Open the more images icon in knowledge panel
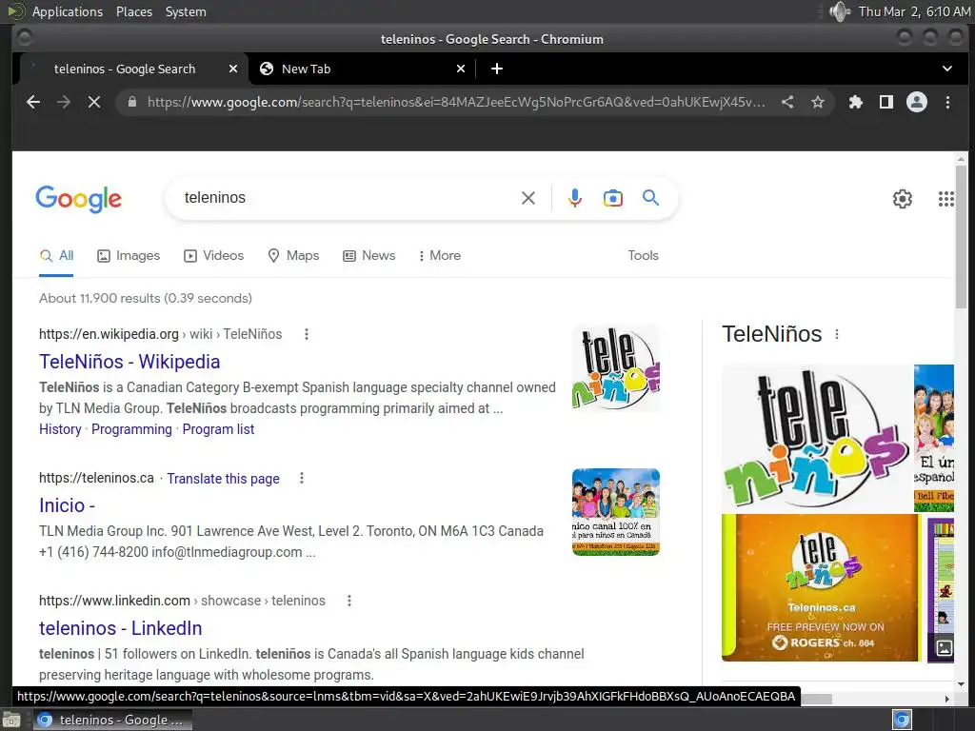 (944, 647)
